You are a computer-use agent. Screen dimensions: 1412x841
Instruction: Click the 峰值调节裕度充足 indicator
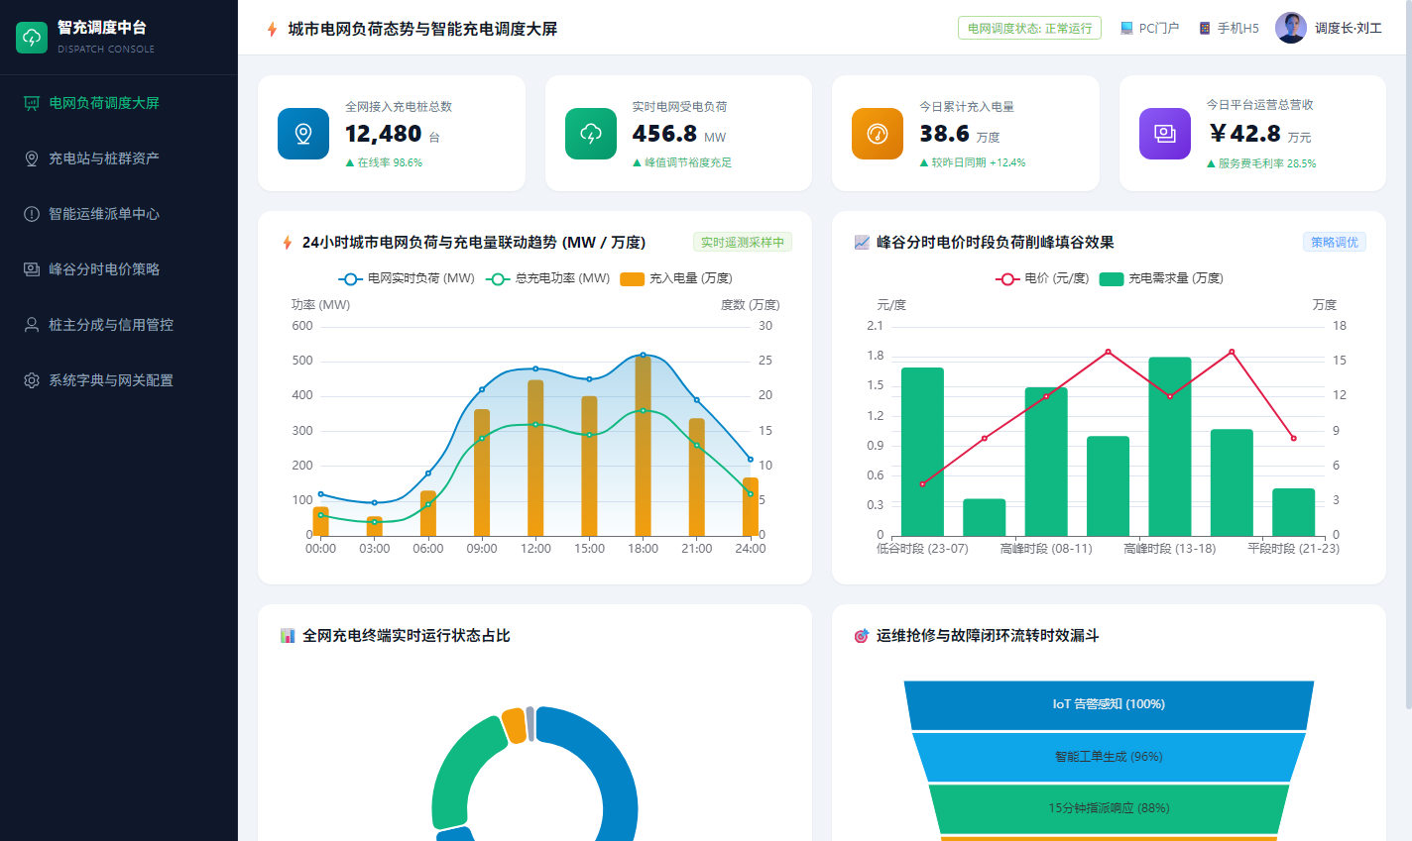682,162
